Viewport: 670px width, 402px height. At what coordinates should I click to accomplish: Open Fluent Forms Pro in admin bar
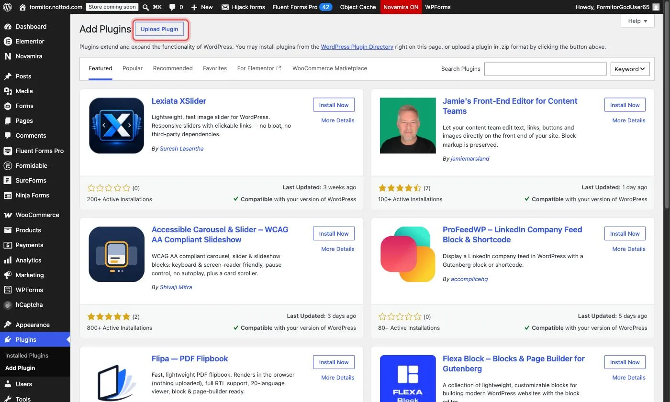[302, 7]
